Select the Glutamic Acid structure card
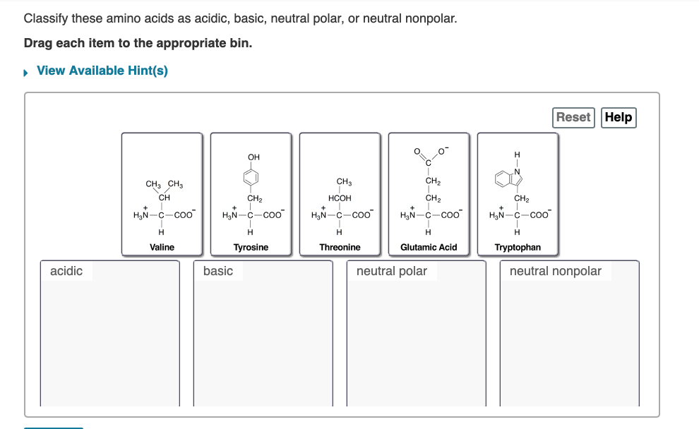The height and width of the screenshot is (429, 699). tap(429, 192)
